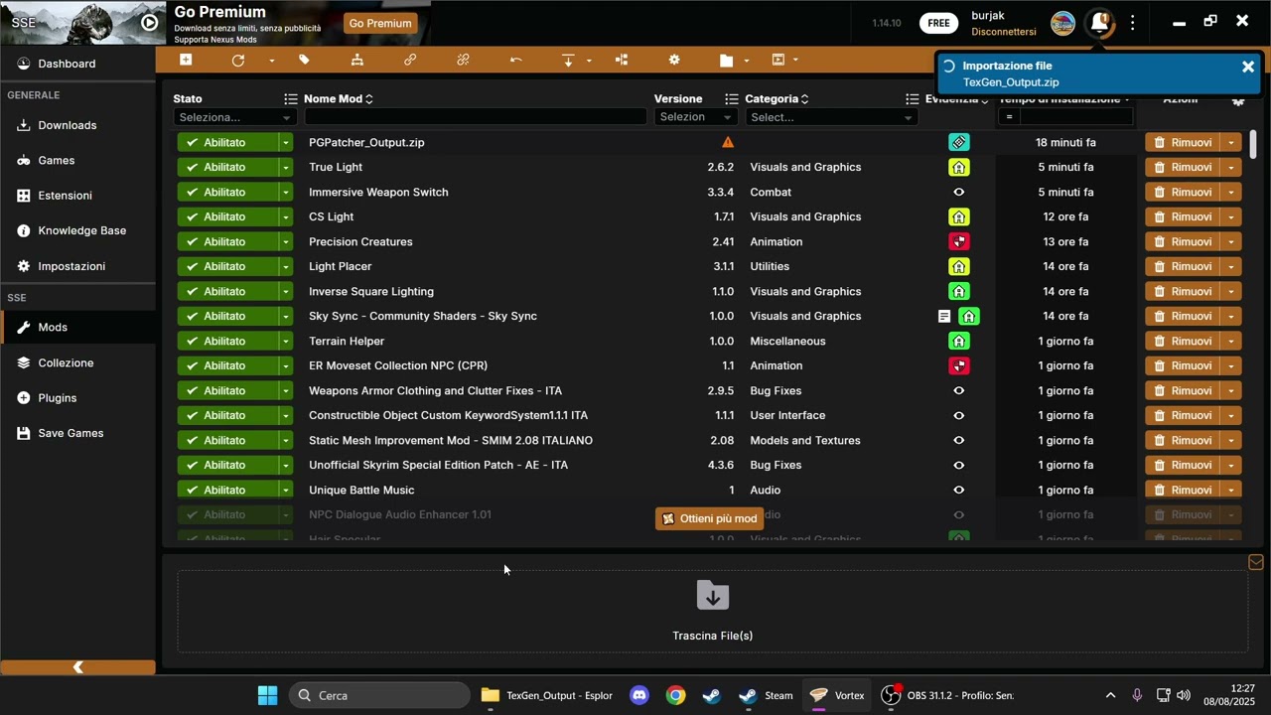The image size is (1271, 715).
Task: Click the red highlight icon for Precision Creatures
Action: click(x=958, y=241)
